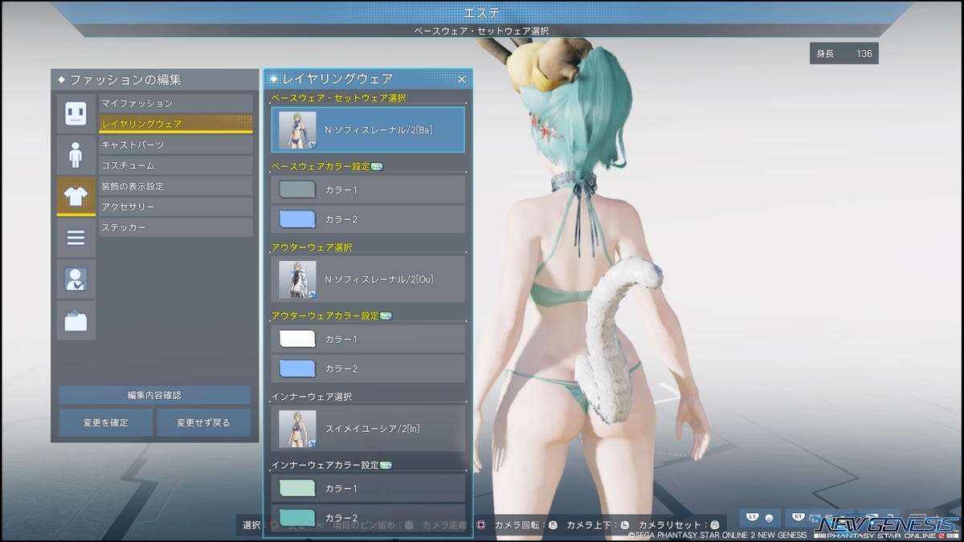Image resolution: width=964 pixels, height=542 pixels.
Task: Click ベースウェア・セットウェア選択 section heading
Action: tap(338, 97)
